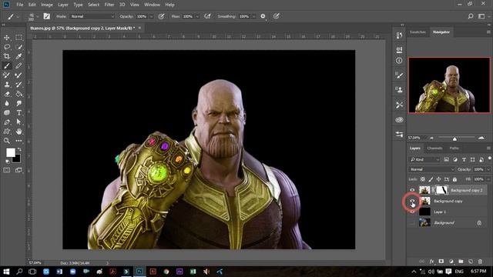This screenshot has height=277, width=493.
Task: Toggle visibility of Background copy layer
Action: 412,201
